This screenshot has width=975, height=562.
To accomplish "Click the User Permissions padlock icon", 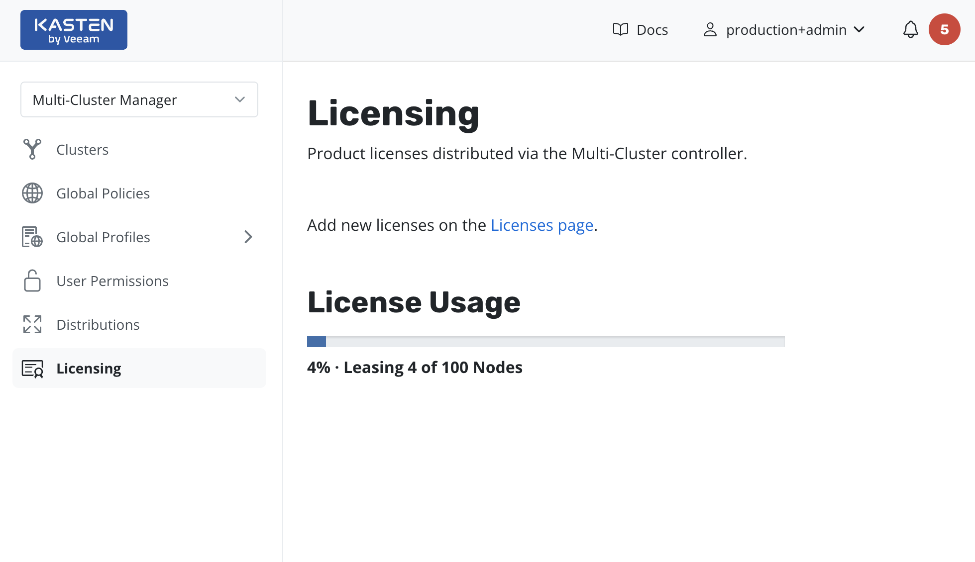I will pos(32,281).
